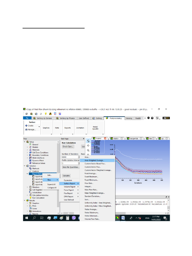The height and width of the screenshot is (256, 192).
Task: Open the Model Specific ribbon group
Action: (x=95, y=128)
